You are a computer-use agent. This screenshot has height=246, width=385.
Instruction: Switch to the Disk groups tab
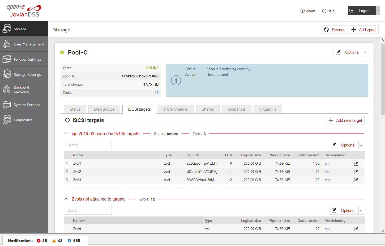[x=104, y=109]
